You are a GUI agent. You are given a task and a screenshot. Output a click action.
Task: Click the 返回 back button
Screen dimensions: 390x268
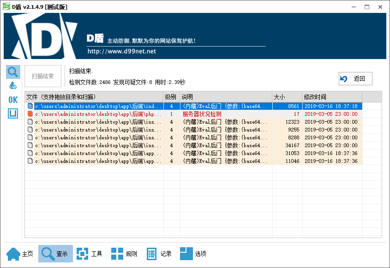pos(355,79)
